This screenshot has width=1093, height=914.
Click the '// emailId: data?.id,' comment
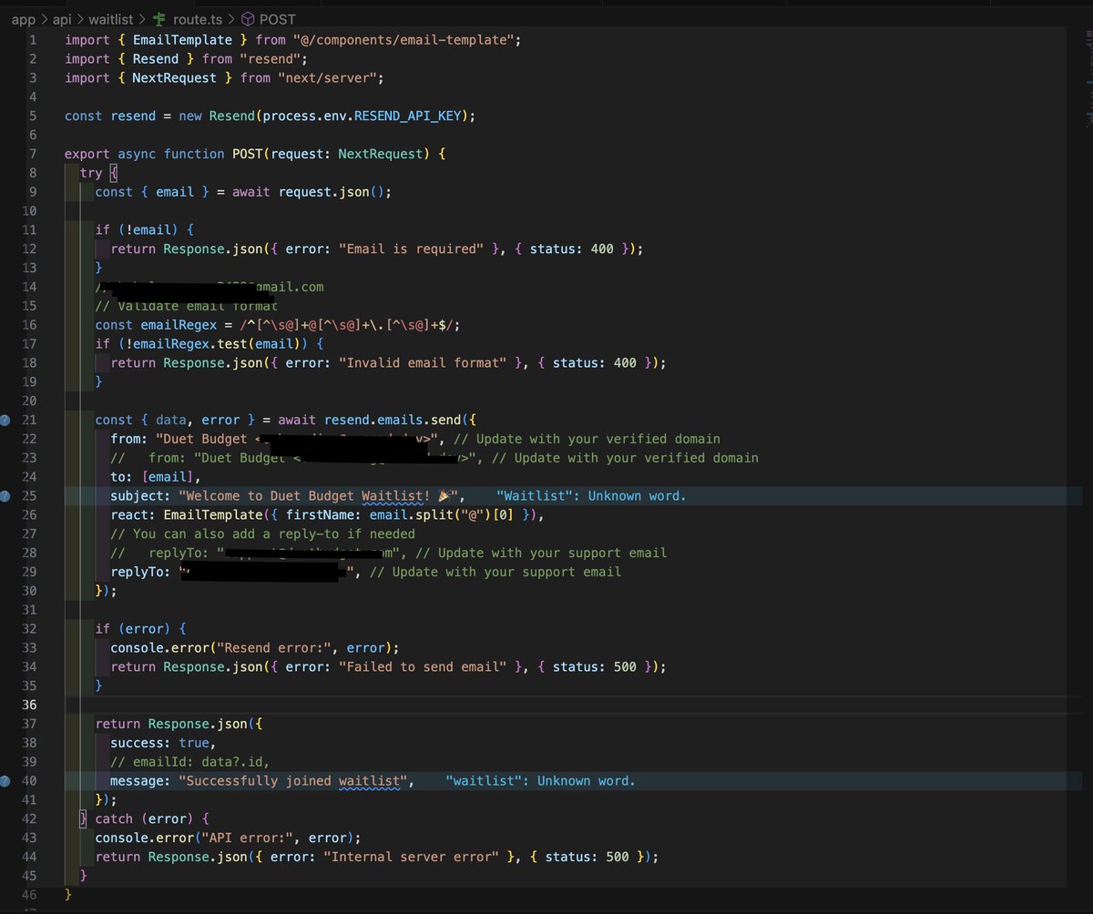click(x=190, y=762)
